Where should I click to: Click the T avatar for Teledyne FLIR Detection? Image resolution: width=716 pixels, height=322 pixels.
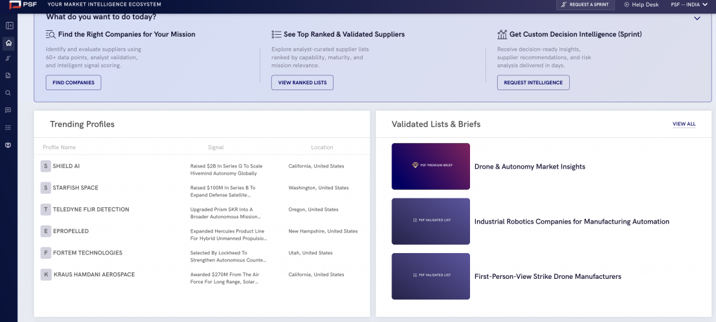pyautogui.click(x=46, y=210)
